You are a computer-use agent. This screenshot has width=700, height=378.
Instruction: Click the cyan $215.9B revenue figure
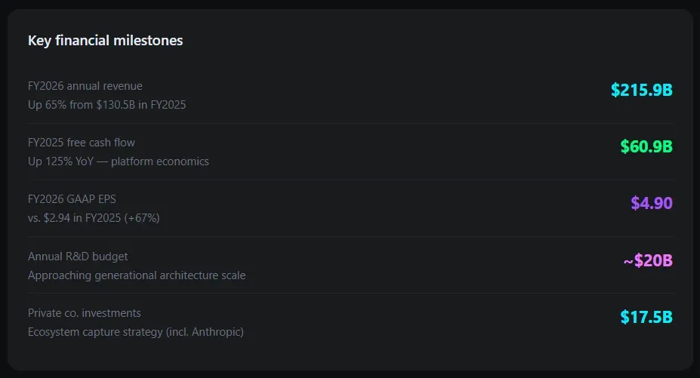tap(641, 91)
